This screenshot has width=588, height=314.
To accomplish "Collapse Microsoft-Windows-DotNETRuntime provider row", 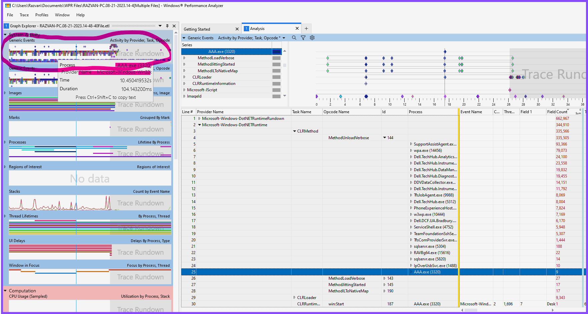I will pyautogui.click(x=199, y=125).
